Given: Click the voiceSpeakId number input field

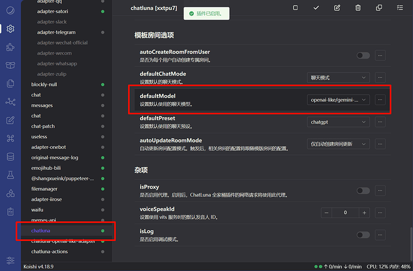Looking at the screenshot, I should pyautogui.click(x=344, y=212).
